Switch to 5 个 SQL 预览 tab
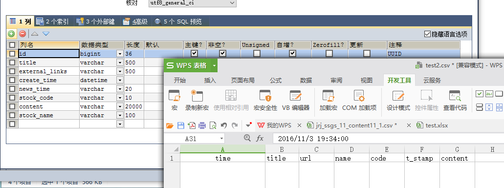This screenshot has height=188, width=504. pos(178,21)
